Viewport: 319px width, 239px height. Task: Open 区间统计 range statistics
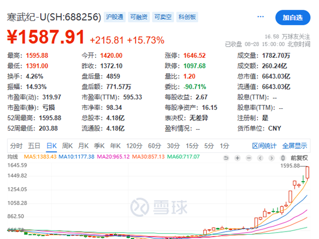click(264, 146)
